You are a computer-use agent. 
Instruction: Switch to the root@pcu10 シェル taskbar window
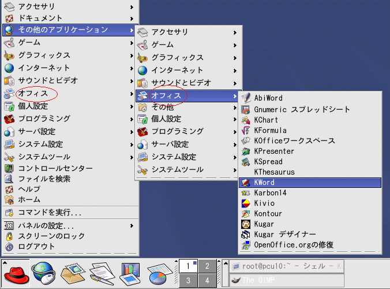(287, 266)
